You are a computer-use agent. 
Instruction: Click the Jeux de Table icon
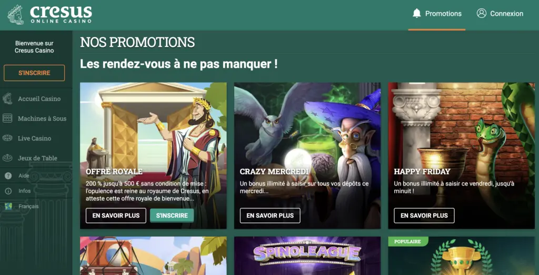7,158
